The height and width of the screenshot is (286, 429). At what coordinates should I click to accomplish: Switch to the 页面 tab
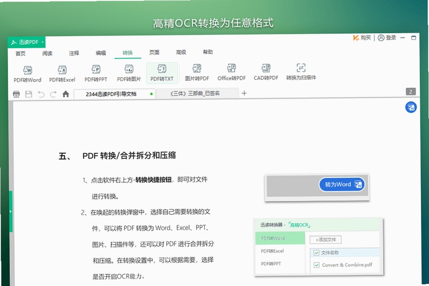coord(154,52)
